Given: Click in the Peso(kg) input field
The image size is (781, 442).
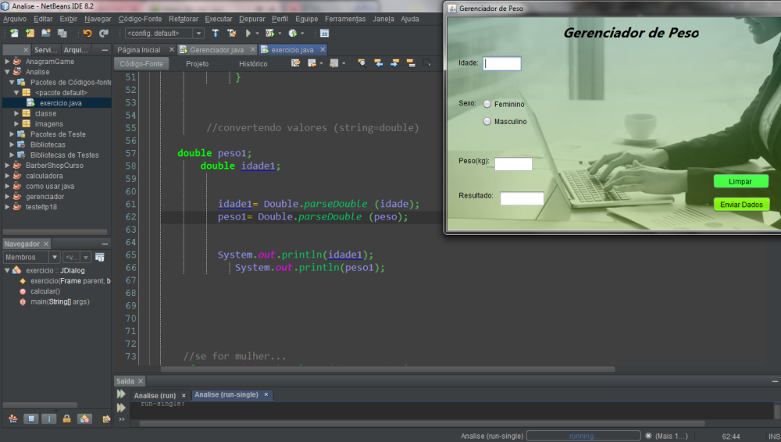Looking at the screenshot, I should click(x=513, y=164).
